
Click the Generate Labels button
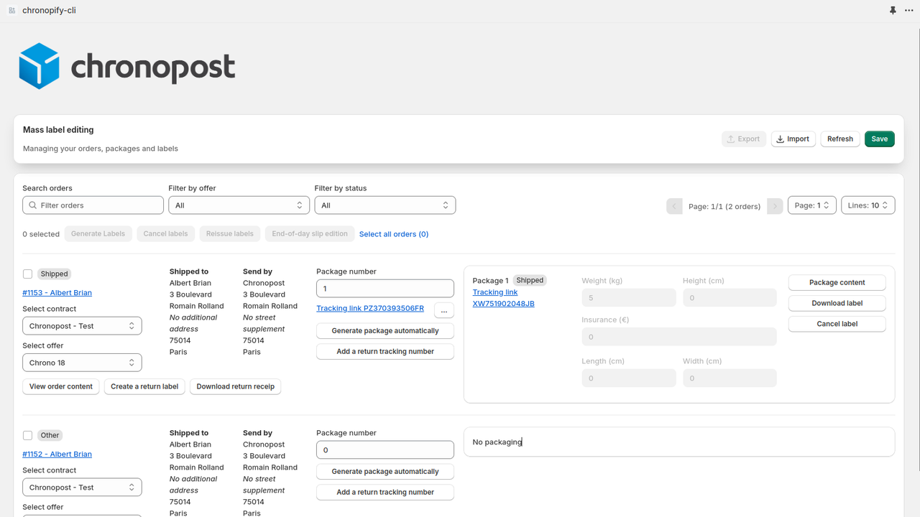[98, 233]
